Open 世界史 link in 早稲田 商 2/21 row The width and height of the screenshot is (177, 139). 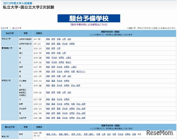pyautogui.click(x=72, y=113)
